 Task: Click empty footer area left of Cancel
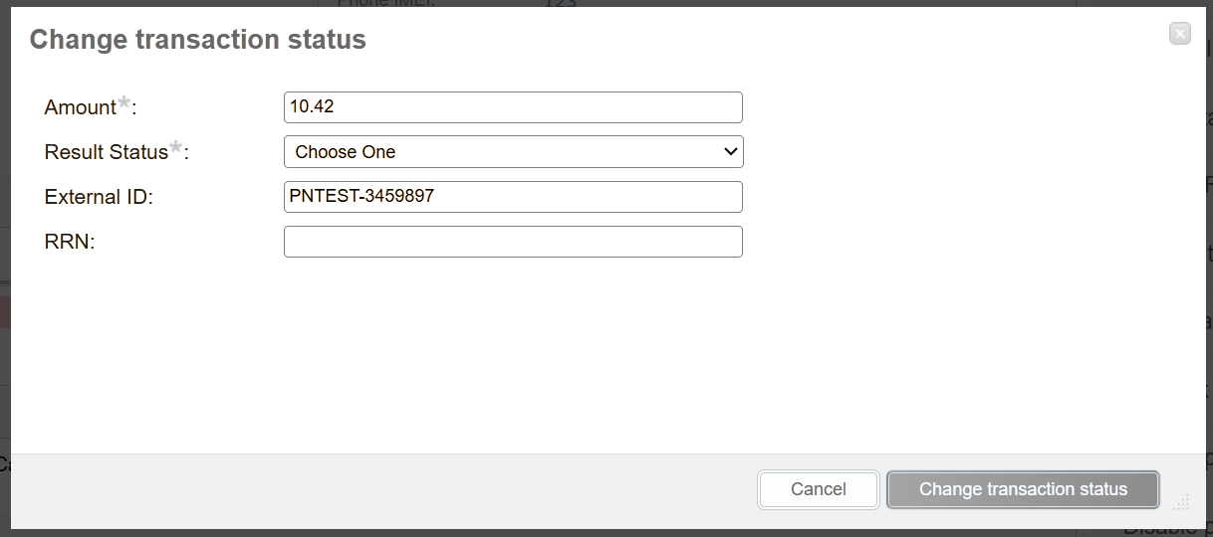pos(398,489)
